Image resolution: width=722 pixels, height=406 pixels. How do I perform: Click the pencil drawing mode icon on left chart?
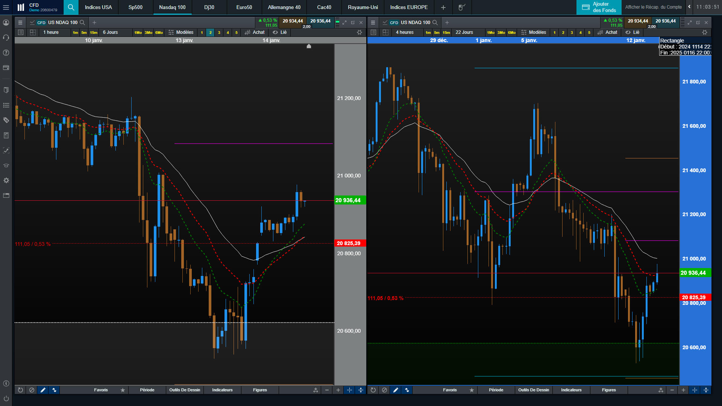pyautogui.click(x=43, y=390)
